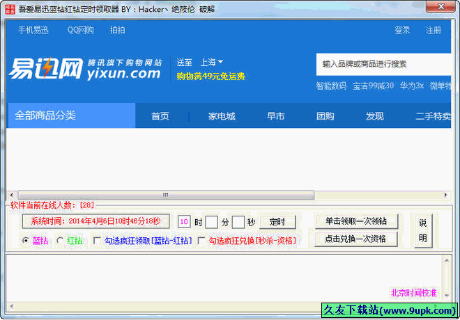Click the 说明 button
Viewport: 460px width, 320px height.
(x=423, y=231)
